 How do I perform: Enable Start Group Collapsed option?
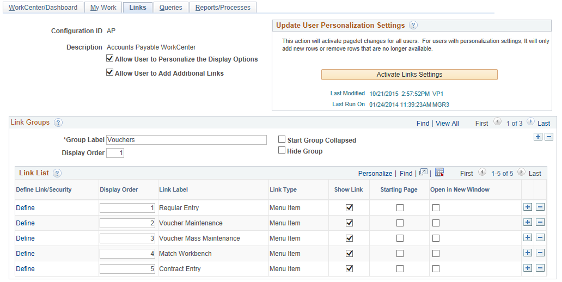tap(282, 140)
